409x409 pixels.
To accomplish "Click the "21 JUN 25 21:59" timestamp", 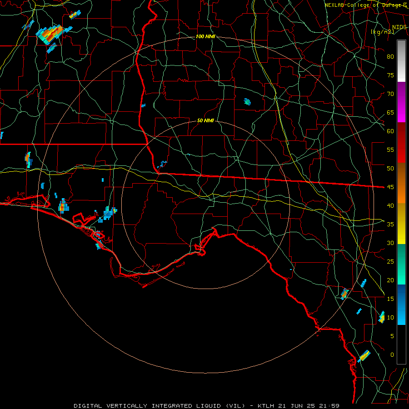I will click(310, 406).
